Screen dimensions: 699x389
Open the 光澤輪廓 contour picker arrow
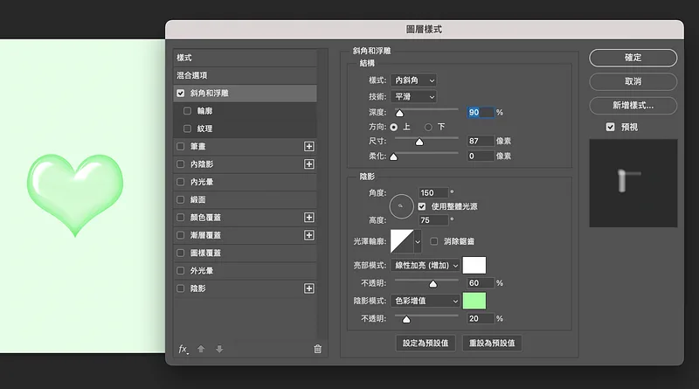418,241
